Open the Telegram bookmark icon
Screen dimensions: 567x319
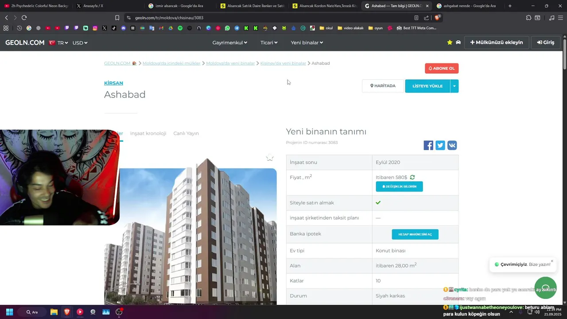[x=237, y=28]
